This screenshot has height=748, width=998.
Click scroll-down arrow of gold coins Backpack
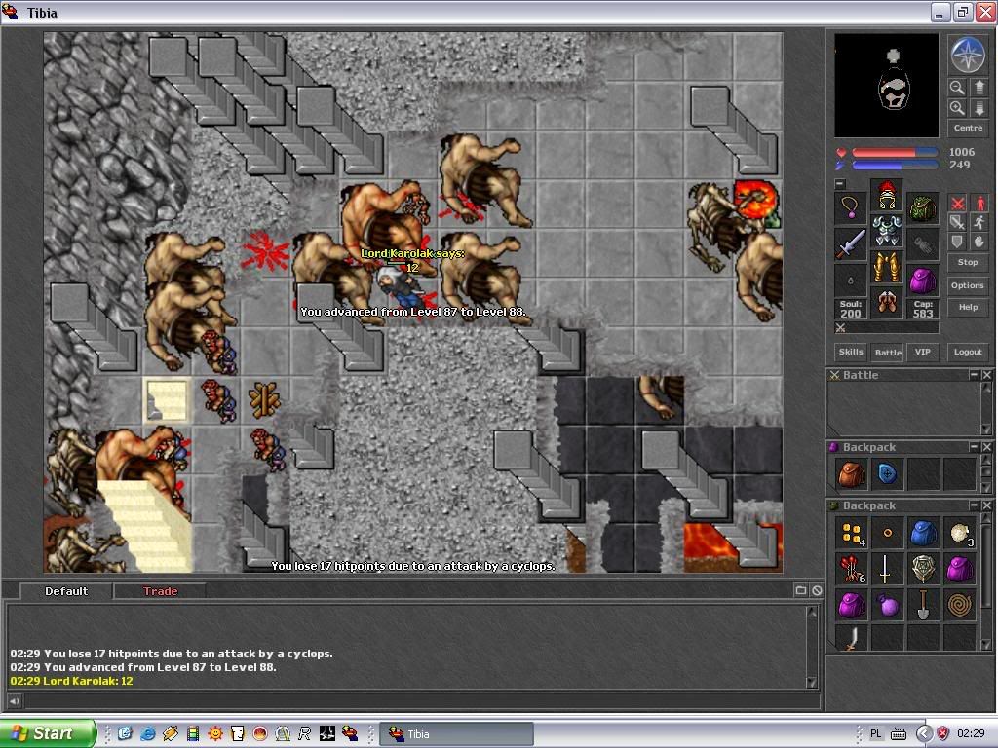[986, 645]
